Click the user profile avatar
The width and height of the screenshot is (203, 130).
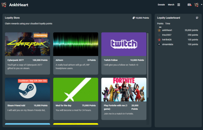click(x=196, y=5)
